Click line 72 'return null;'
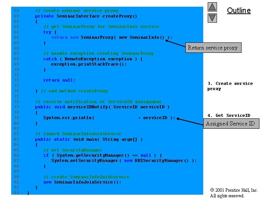Viewport: 268px width, 201px height. pos(59,80)
